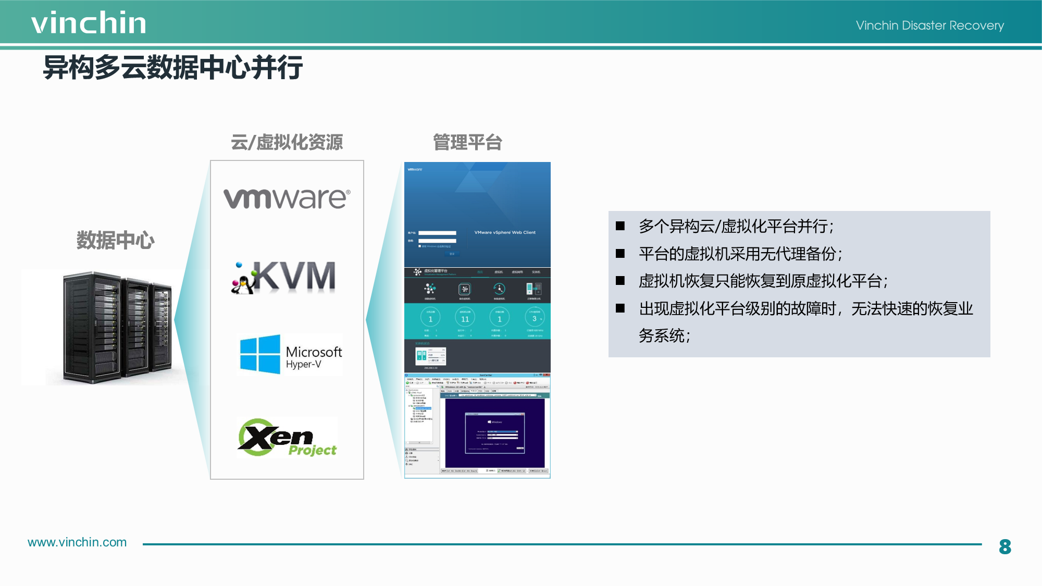1042x586 pixels.
Task: Click the horizontal scrollbar under XenCenter's tree
Action: point(419,443)
